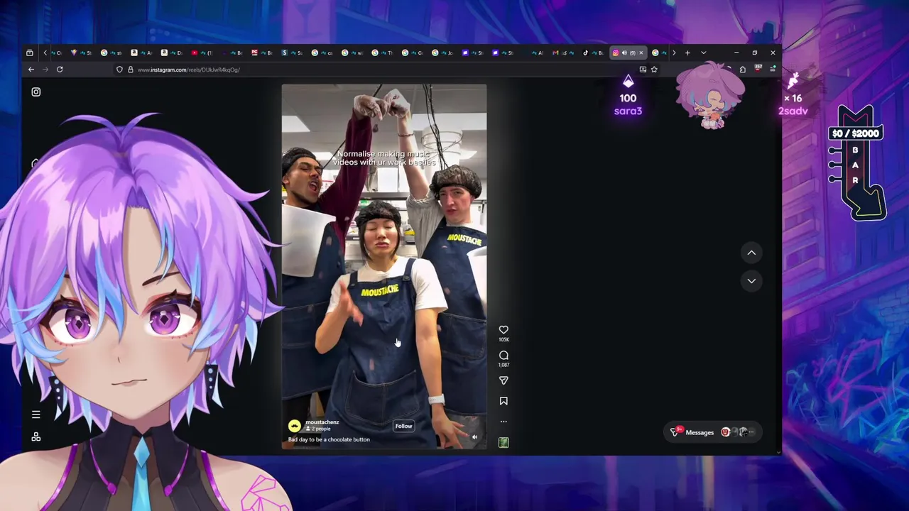Open the hamburger More menu in sidebar
The width and height of the screenshot is (909, 511).
pos(36,414)
